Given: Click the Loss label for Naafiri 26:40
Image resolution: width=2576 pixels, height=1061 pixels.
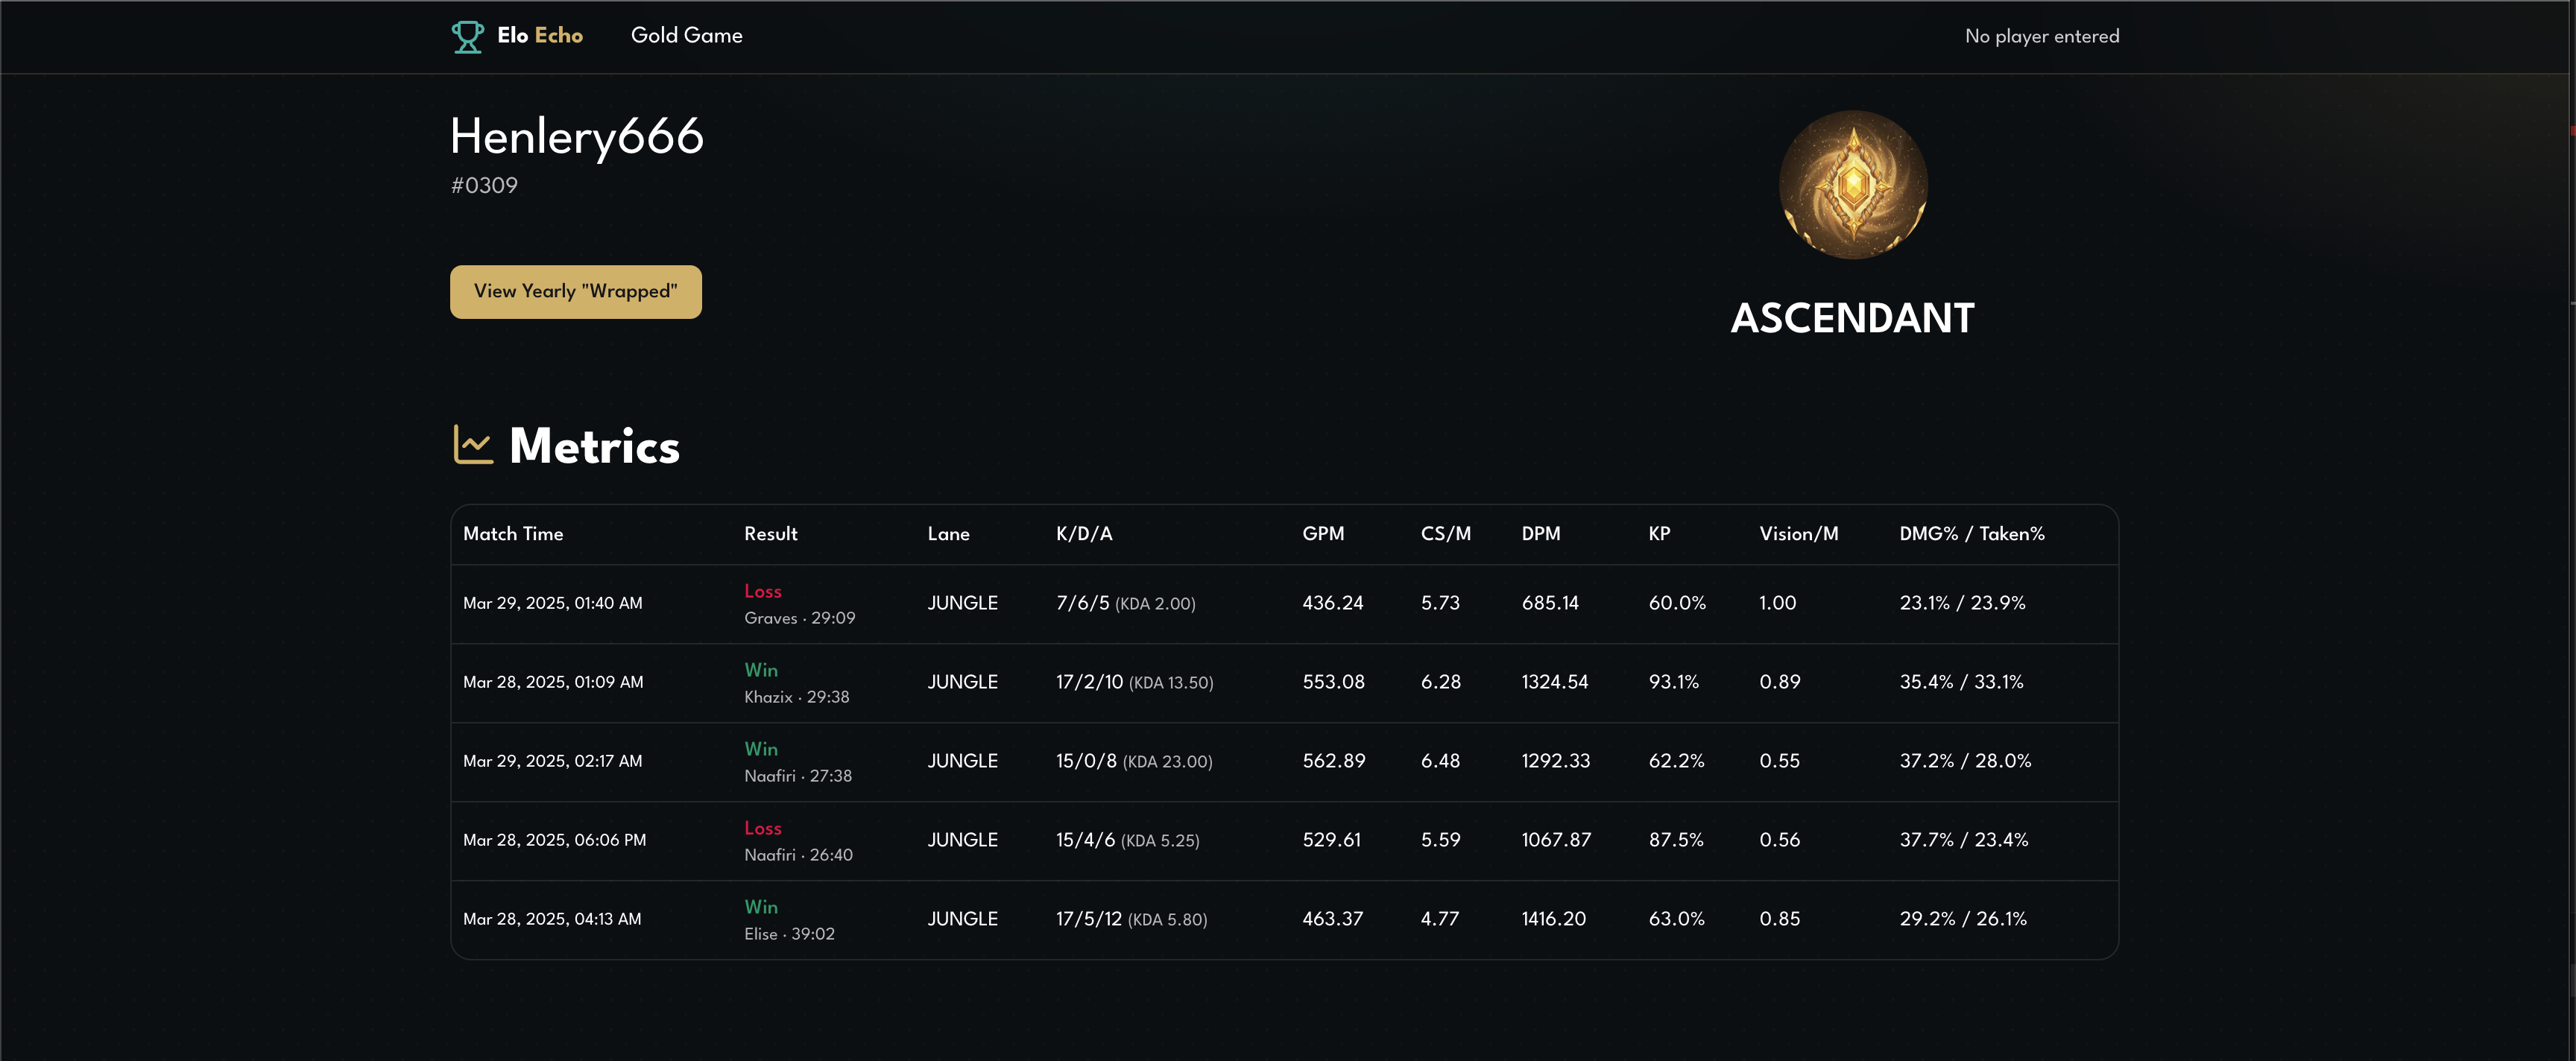Looking at the screenshot, I should pos(762,828).
